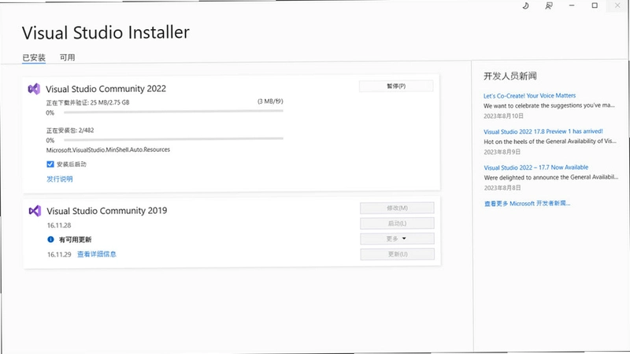Viewport: 630px width, 354px height.
Task: Click the 正在安装包: 2/482 status text
Action: click(x=70, y=131)
